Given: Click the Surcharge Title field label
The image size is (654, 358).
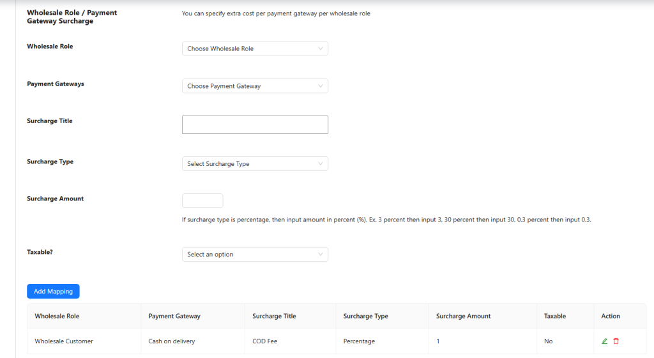Looking at the screenshot, I should coord(50,121).
